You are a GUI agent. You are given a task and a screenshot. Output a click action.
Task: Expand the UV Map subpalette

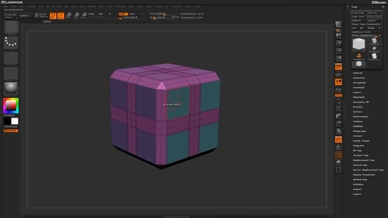click(x=357, y=151)
